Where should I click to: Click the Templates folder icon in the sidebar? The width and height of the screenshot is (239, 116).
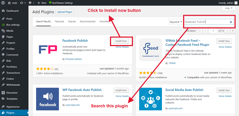3,99
